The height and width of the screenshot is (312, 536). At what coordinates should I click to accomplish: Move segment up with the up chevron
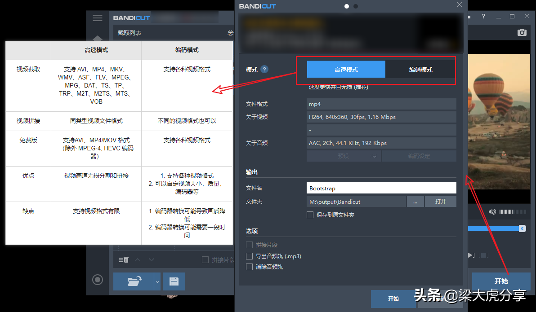tap(138, 260)
